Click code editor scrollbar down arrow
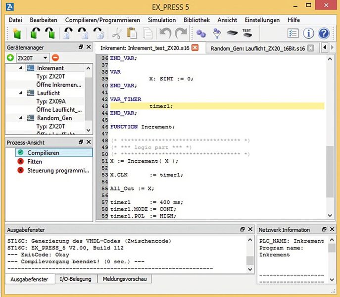Image resolution: width=340 pixels, height=297 pixels. pos(330,215)
